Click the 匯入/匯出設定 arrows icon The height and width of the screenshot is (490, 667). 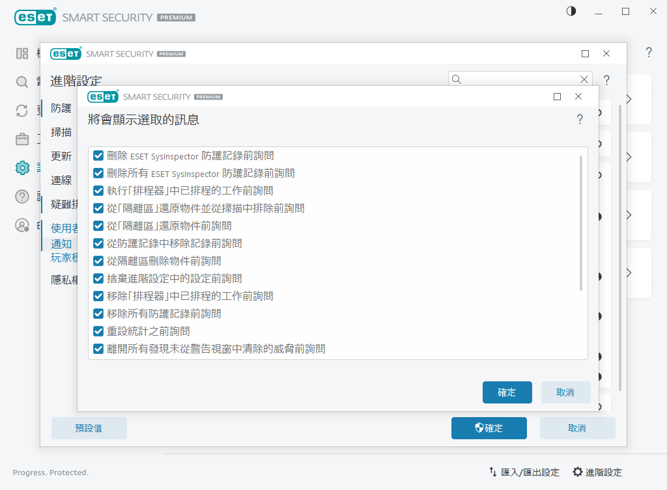492,472
